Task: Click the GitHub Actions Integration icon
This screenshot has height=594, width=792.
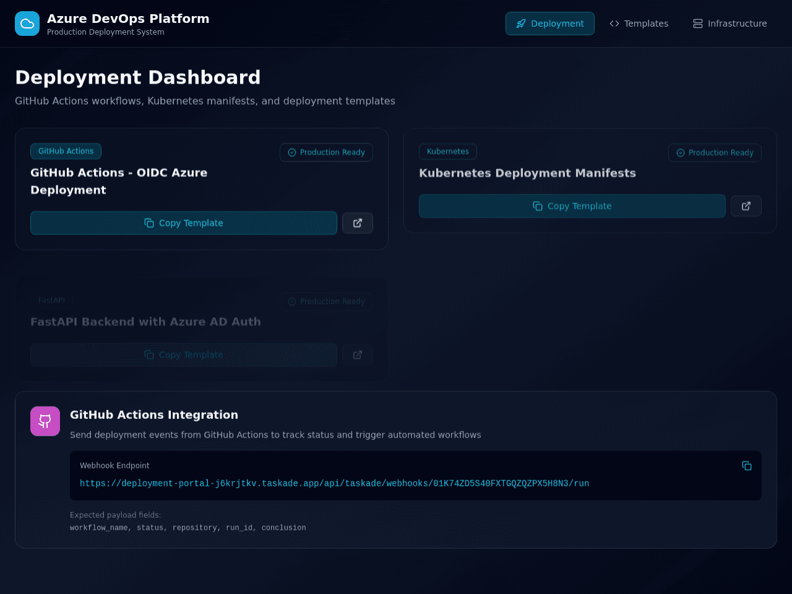Action: (x=45, y=421)
